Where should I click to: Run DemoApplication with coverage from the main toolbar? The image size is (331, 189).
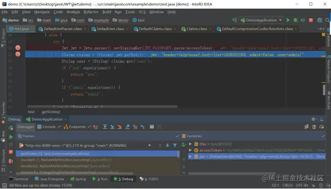303,20
